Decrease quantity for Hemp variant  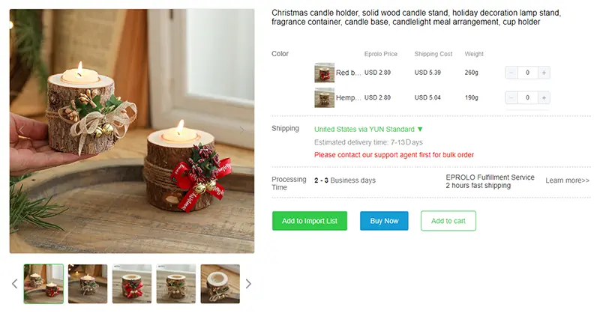point(511,98)
